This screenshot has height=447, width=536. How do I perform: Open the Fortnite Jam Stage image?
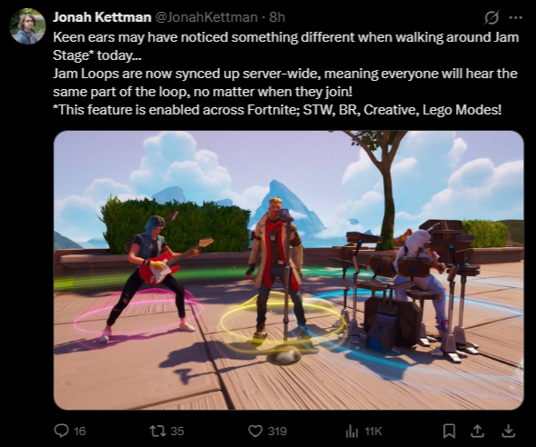click(288, 270)
